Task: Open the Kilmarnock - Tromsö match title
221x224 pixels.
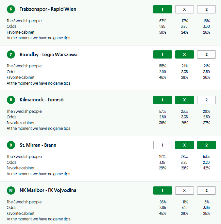Action: [42, 100]
